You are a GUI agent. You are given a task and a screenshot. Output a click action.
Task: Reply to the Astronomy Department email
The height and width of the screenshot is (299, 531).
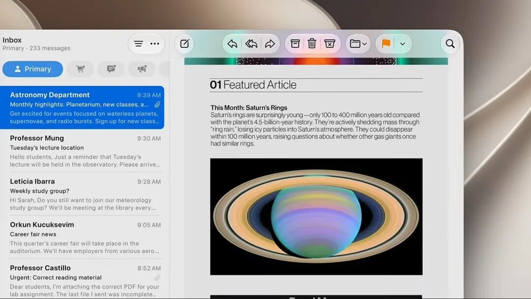point(232,44)
